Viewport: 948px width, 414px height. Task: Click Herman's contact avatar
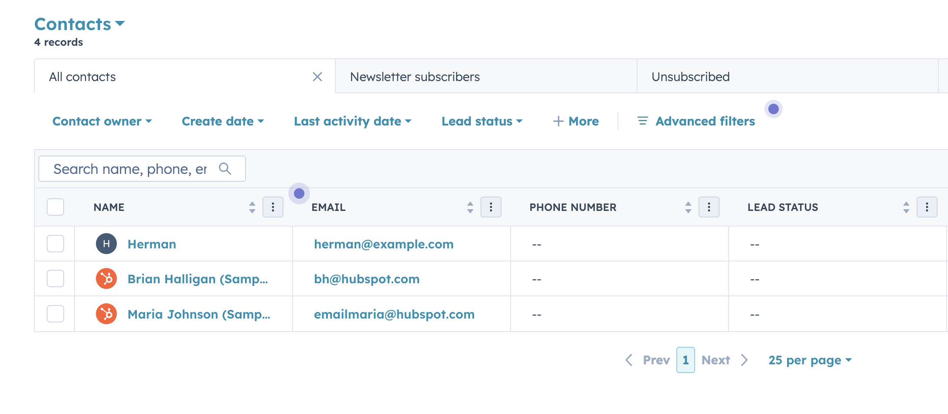tap(106, 244)
